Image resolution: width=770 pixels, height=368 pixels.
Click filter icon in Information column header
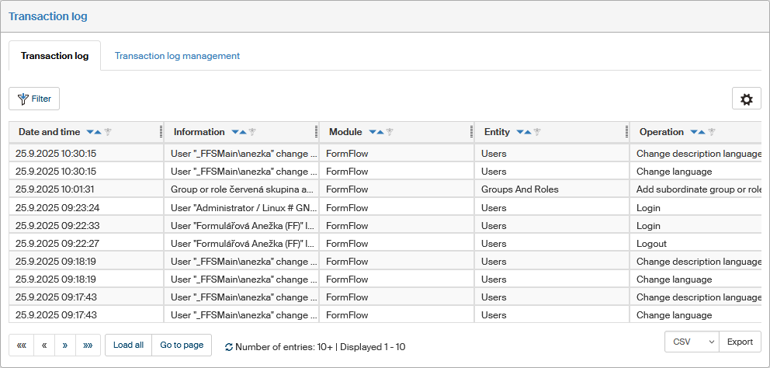(x=252, y=132)
